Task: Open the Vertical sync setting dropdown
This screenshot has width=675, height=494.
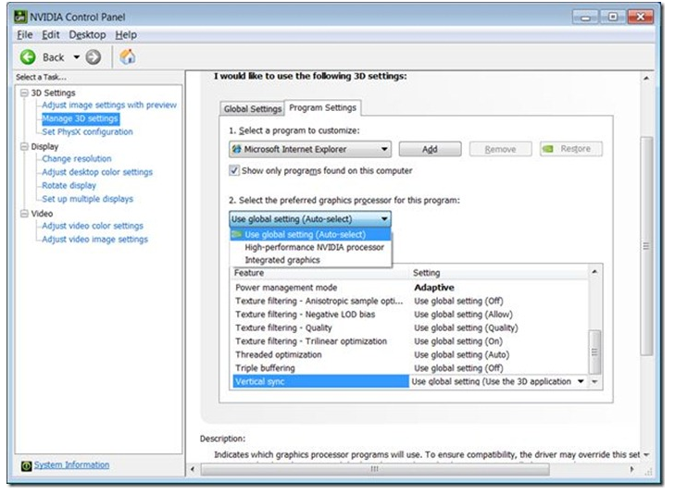Action: point(581,381)
